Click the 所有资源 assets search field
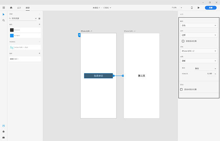Viewport: 220px width, 141px height. [23, 18]
